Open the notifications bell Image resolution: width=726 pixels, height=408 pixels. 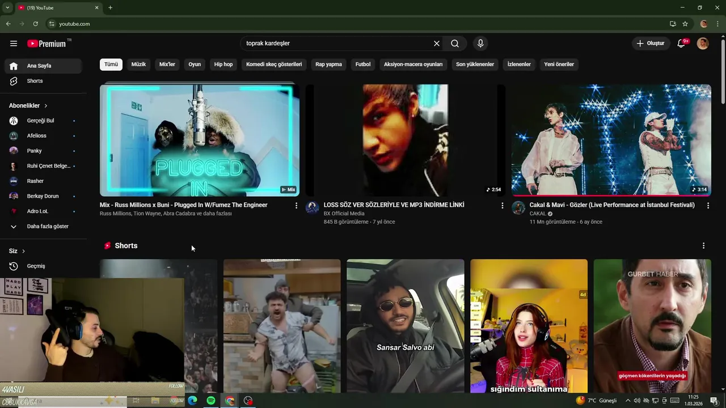[682, 44]
